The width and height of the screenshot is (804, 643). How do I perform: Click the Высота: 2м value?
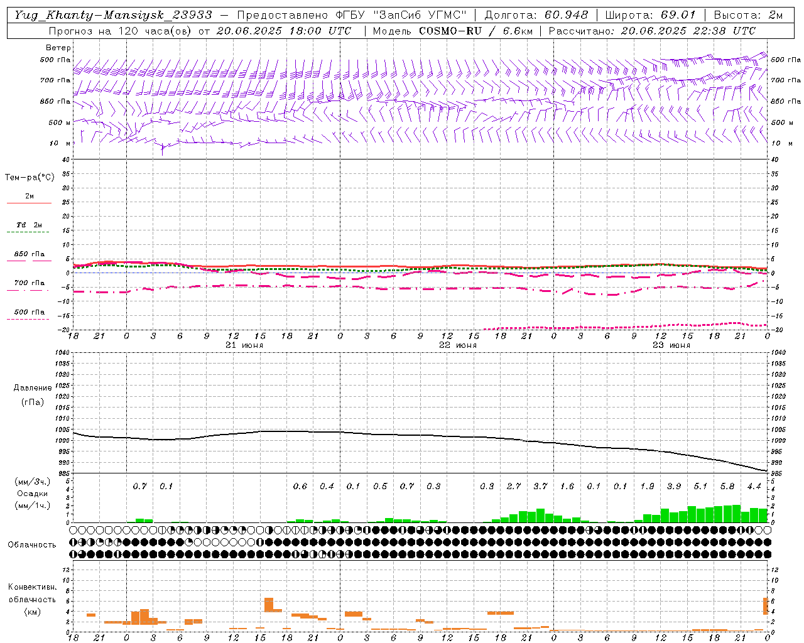coord(747,15)
